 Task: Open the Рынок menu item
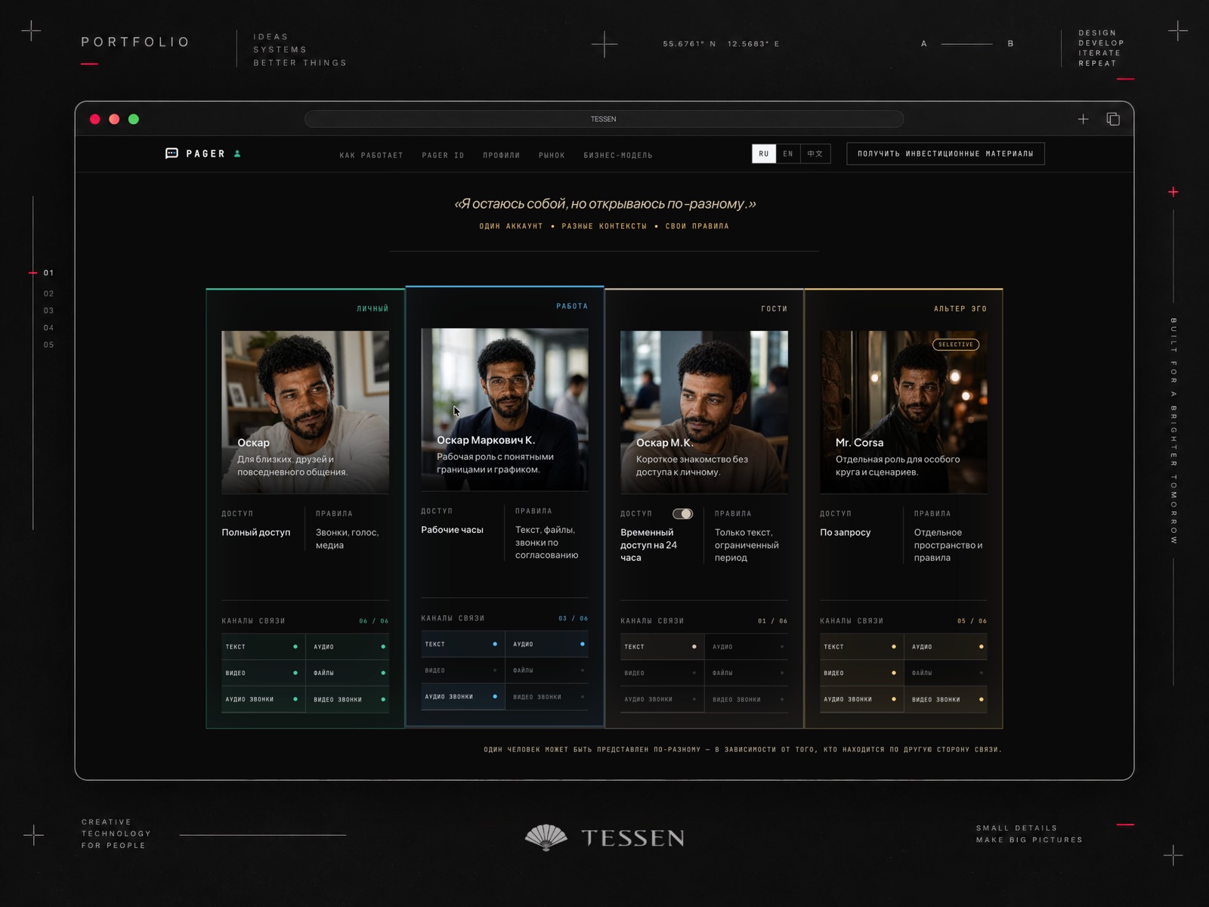coord(552,155)
